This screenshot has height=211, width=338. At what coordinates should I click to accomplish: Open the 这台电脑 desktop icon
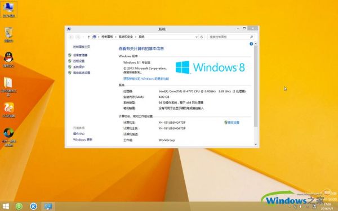tap(8, 9)
